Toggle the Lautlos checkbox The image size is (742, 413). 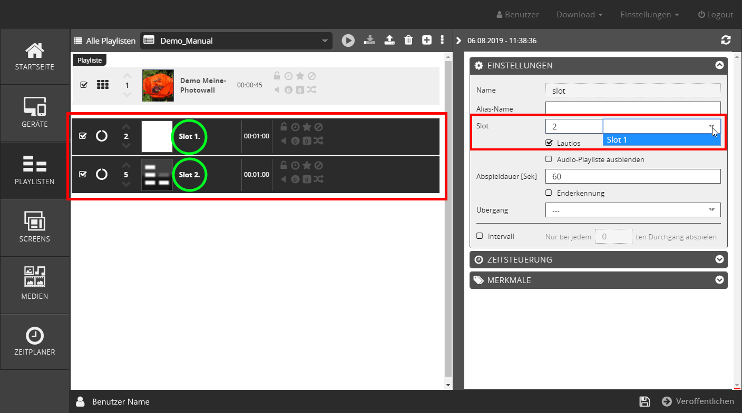coord(549,143)
